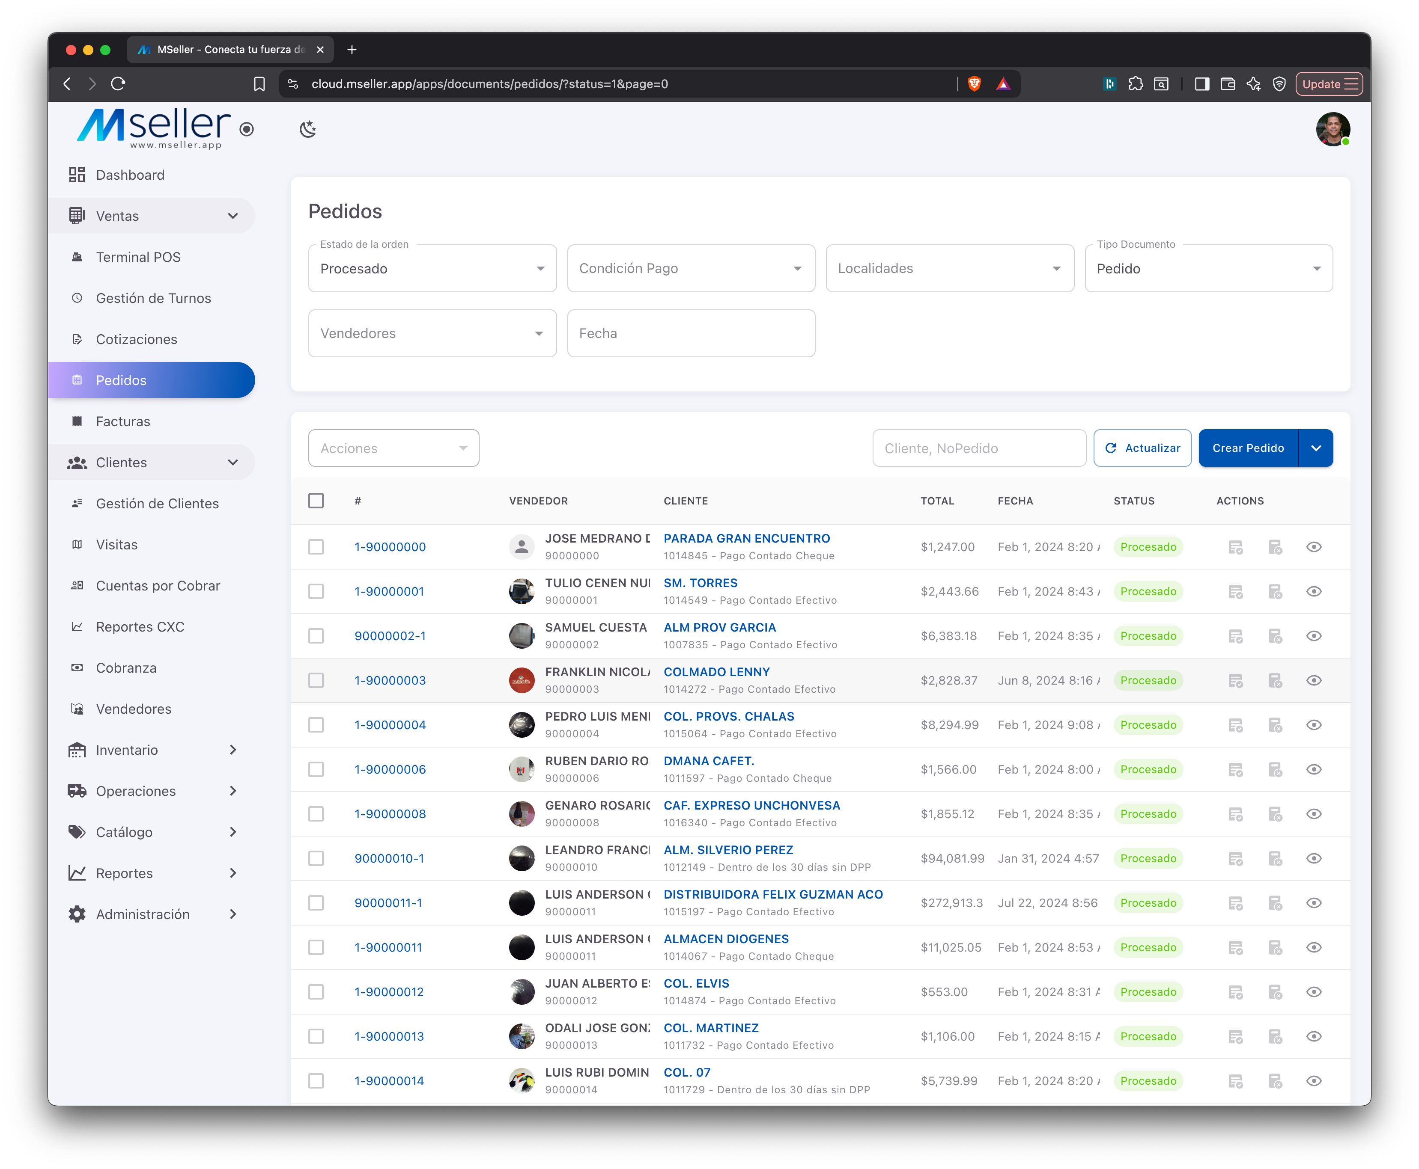The height and width of the screenshot is (1169, 1419).
Task: Check the box for order 1-90000008
Action: 316,813
